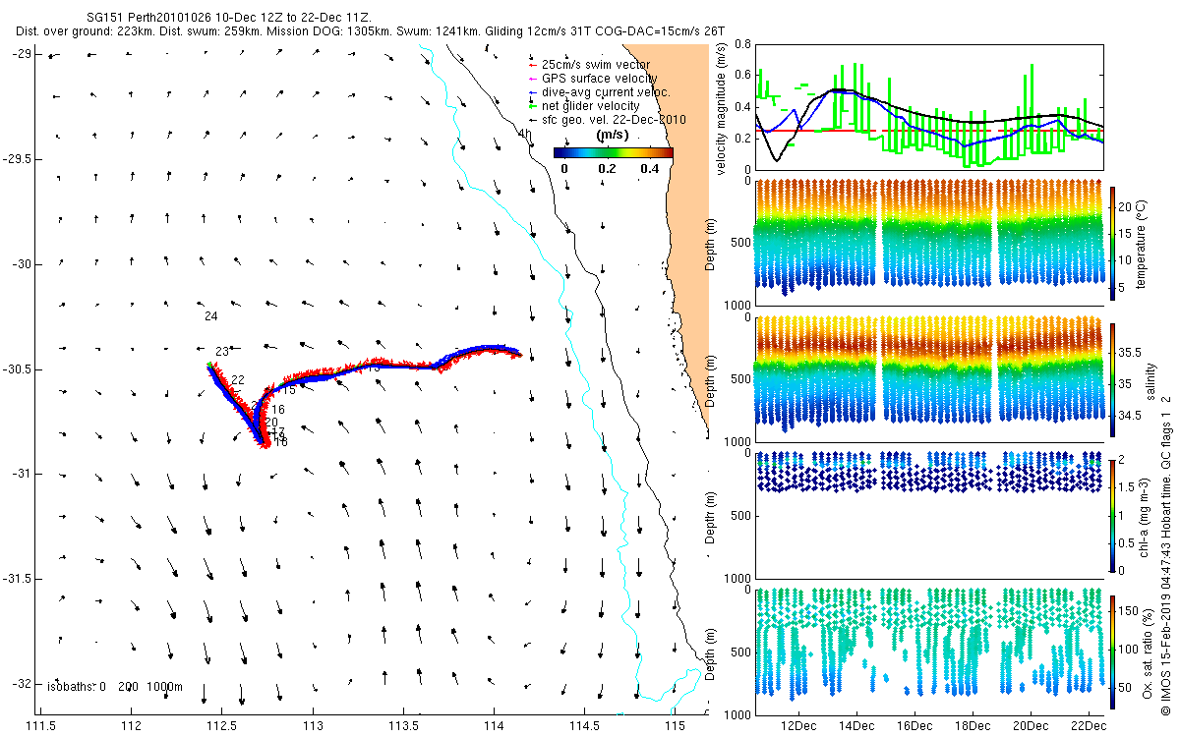Click the blue dive-avg current legend marker
Image resolution: width=1180 pixels, height=737 pixels.
(532, 92)
